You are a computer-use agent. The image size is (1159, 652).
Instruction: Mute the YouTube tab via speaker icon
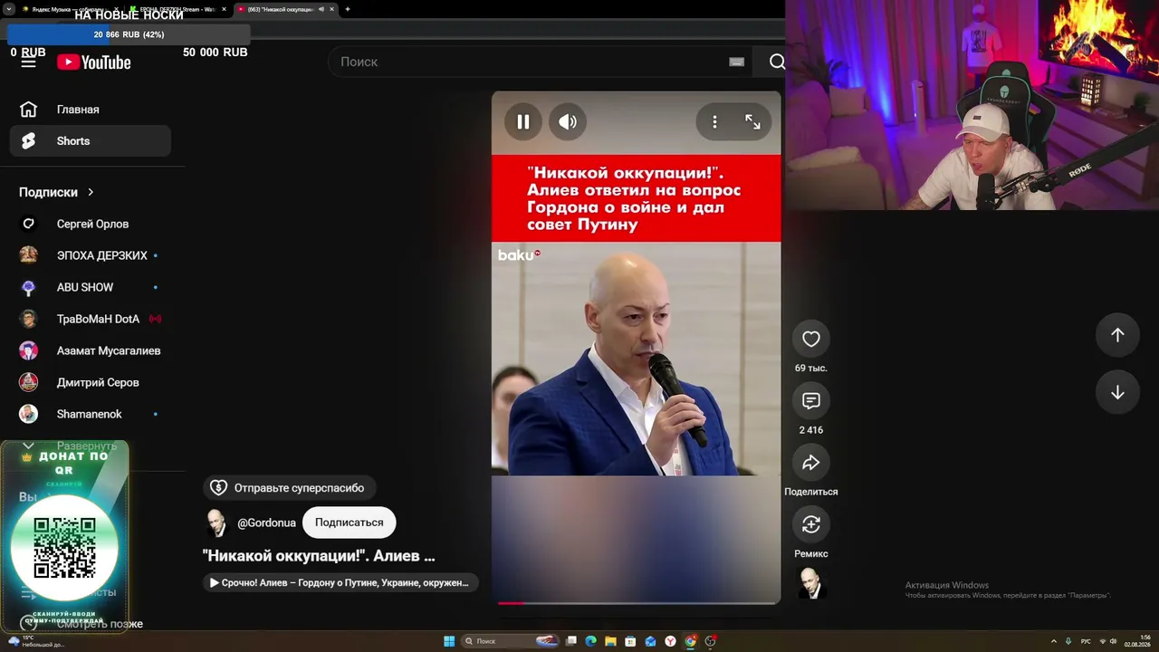[321, 9]
